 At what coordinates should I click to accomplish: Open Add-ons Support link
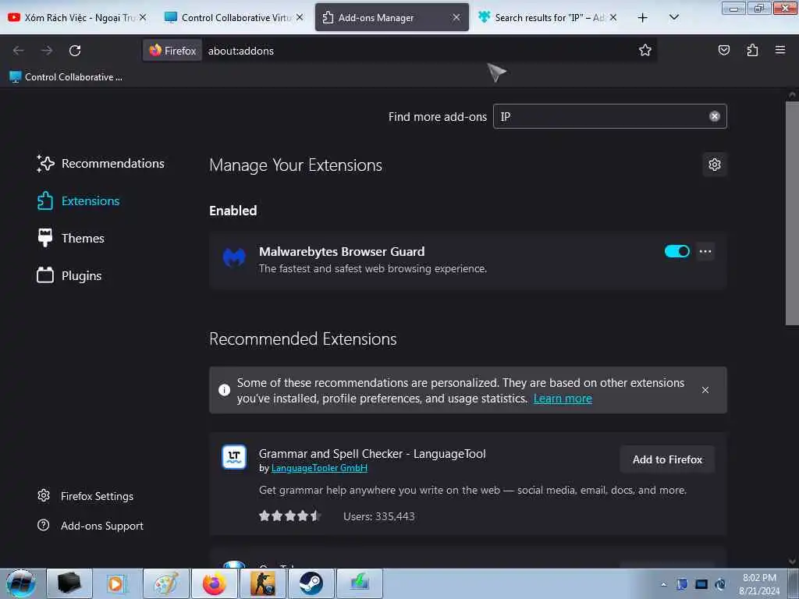click(x=91, y=526)
